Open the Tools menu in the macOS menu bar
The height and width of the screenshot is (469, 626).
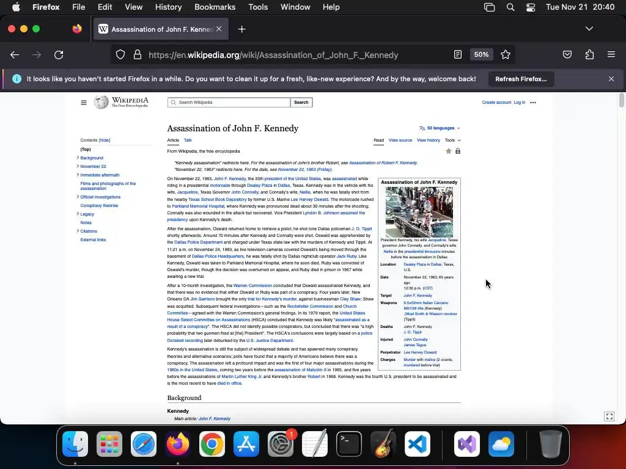tap(258, 7)
